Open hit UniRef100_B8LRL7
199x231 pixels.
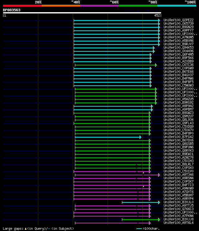pos(178,165)
